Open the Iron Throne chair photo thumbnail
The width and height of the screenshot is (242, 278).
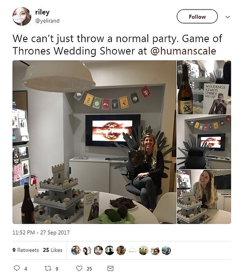click(x=204, y=142)
